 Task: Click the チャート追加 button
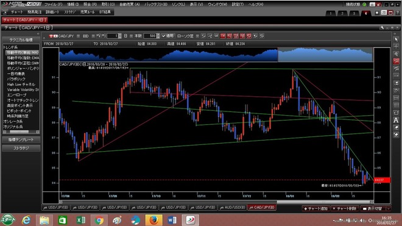point(316,208)
